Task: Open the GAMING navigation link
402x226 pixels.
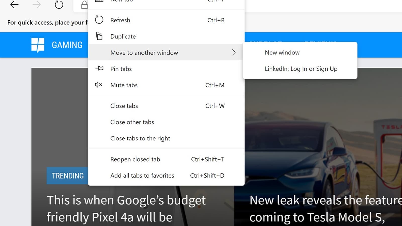Action: (67, 45)
